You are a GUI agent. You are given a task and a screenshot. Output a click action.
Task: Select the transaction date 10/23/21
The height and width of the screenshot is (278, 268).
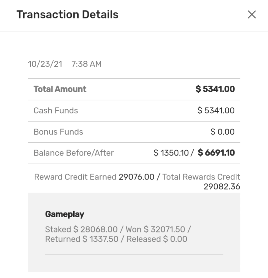pyautogui.click(x=45, y=64)
